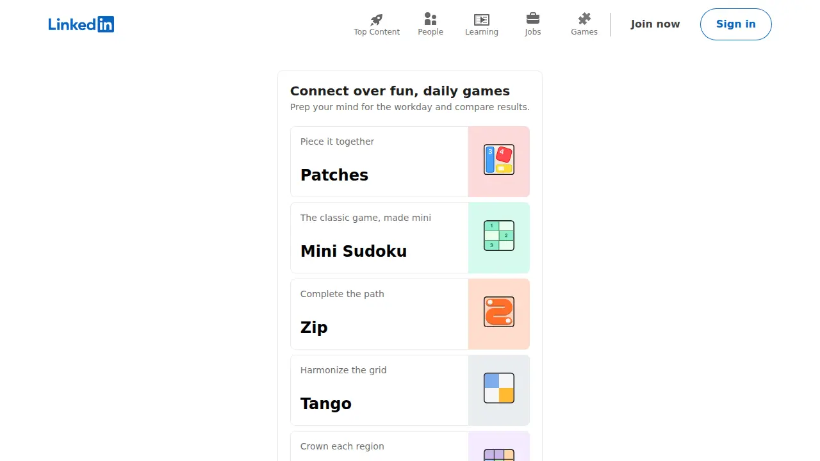The width and height of the screenshot is (820, 461).
Task: Select the People nav label
Action: click(430, 32)
